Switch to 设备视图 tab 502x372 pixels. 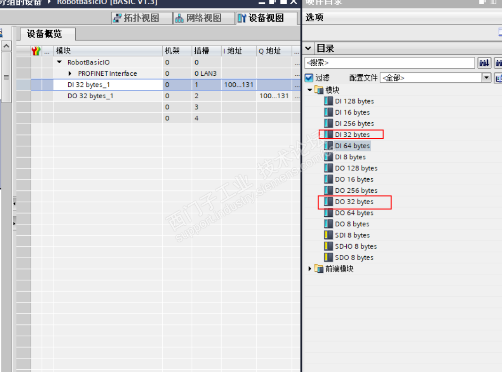(266, 18)
